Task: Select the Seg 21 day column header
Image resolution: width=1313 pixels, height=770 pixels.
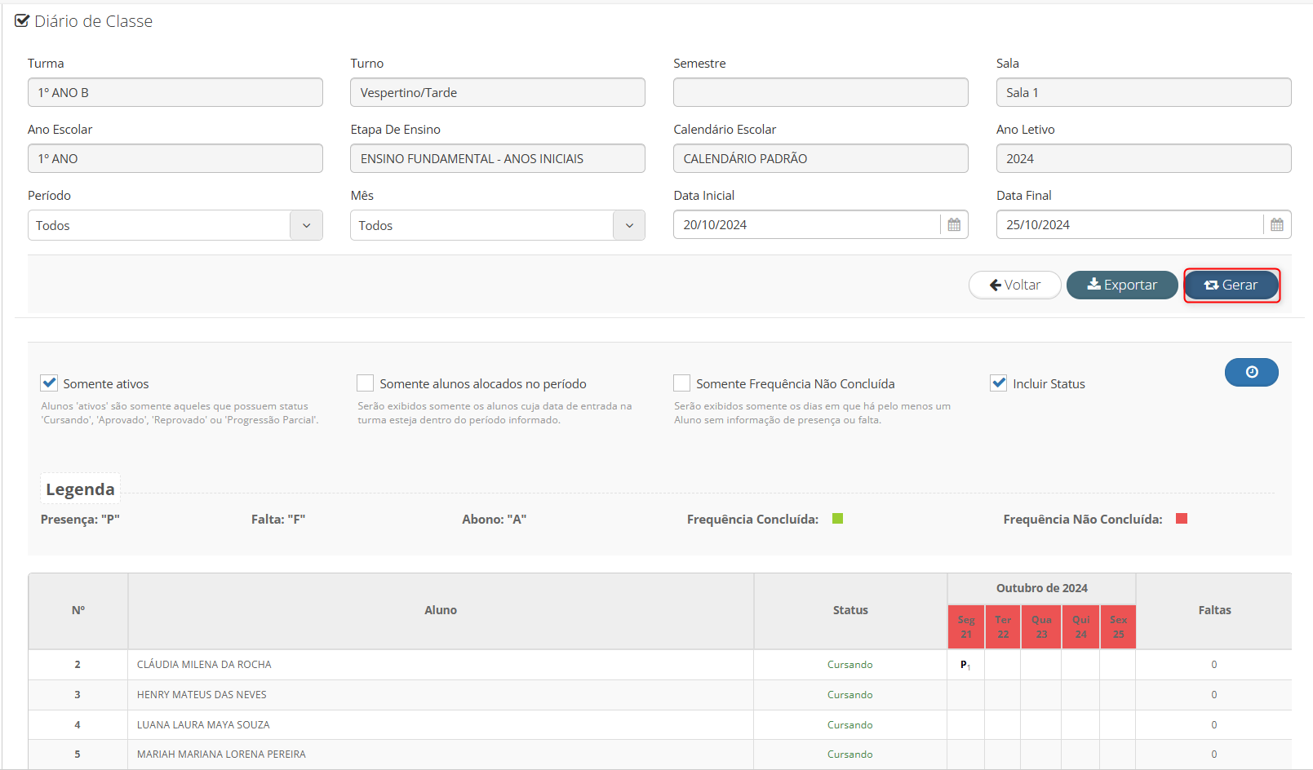Action: pos(966,627)
